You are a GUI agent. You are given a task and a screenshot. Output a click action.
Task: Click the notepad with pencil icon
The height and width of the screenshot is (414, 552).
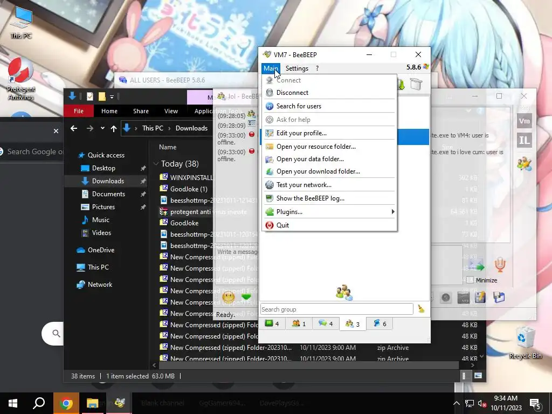pyautogui.click(x=480, y=298)
